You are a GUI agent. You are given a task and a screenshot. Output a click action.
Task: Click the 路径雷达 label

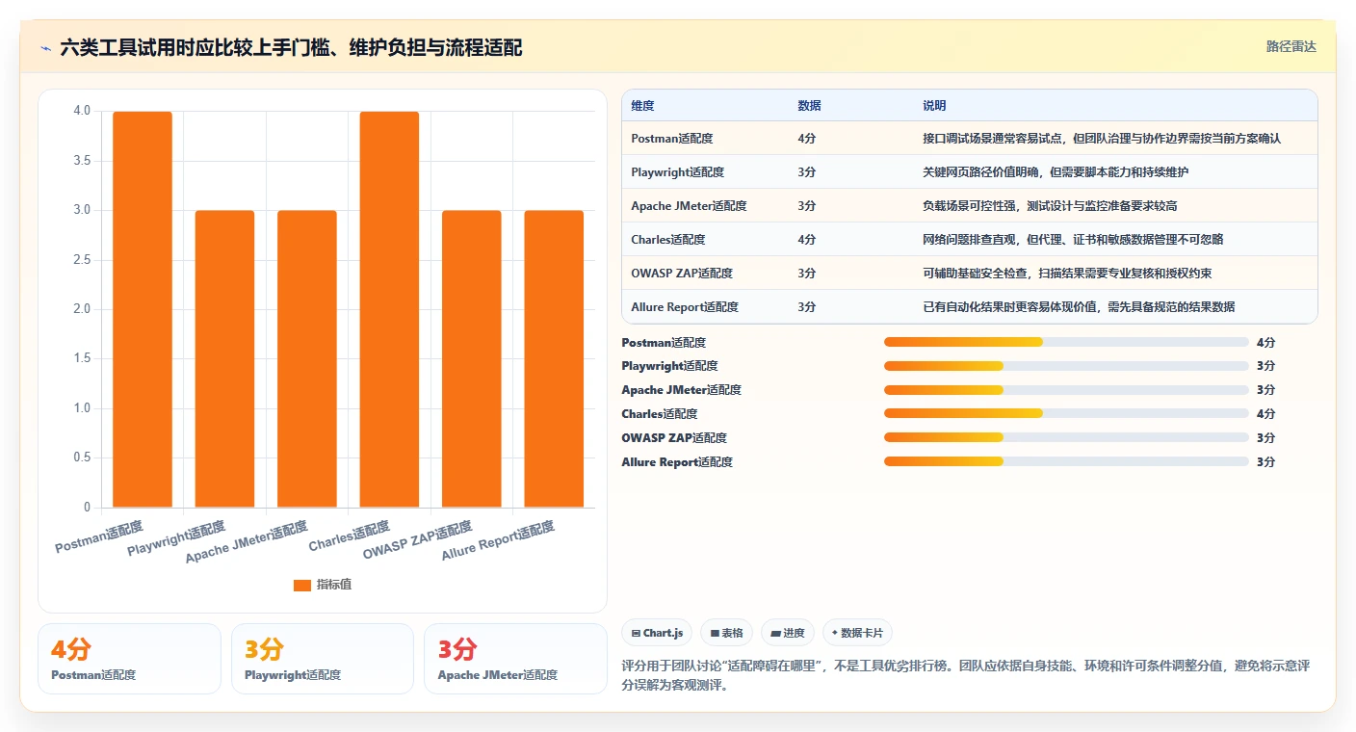pos(1291,46)
